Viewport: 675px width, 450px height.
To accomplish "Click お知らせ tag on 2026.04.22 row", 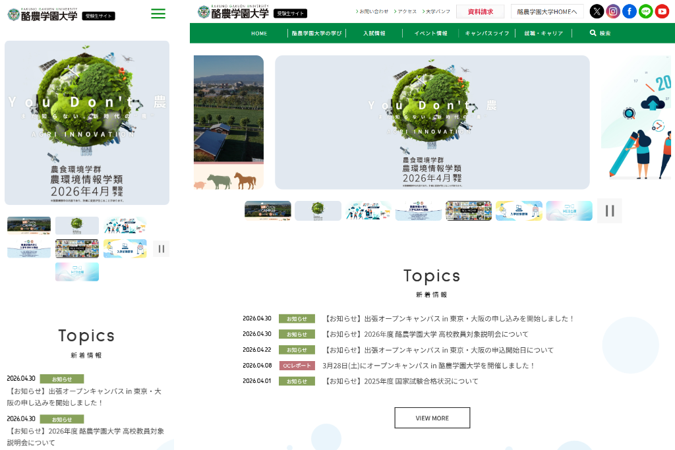I will click(x=297, y=351).
